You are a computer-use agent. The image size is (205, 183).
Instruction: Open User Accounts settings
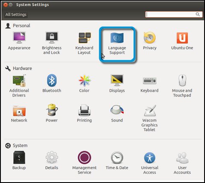pyautogui.click(x=182, y=163)
